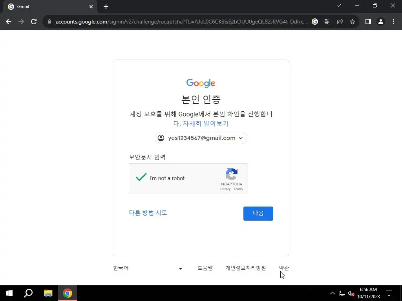Viewport: 402px width, 301px height.
Task: Open the notification center icon
Action: point(389,293)
